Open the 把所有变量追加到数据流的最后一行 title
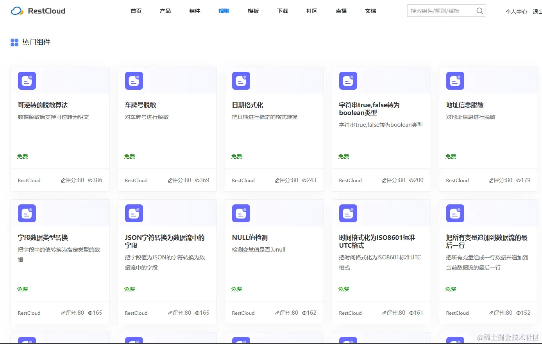 coord(487,241)
